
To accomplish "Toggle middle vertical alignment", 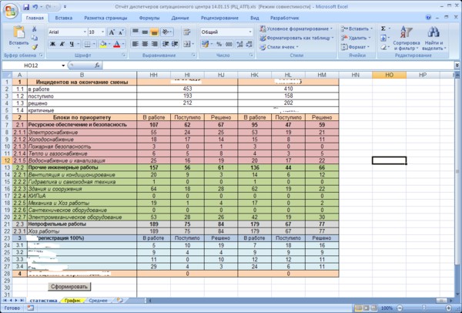I will pos(145,32).
